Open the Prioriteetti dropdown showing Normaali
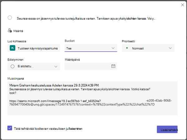This screenshot has width=187, height=140. tap(148, 48)
